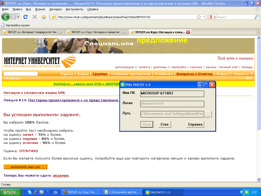Open the Видео section link

[83, 74]
